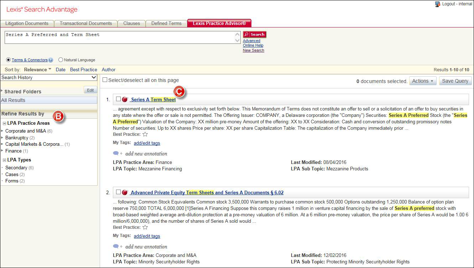
Task: Click add new annotation for result 2
Action: click(146, 247)
